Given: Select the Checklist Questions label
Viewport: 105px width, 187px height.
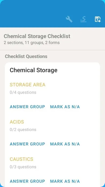Looking at the screenshot, I should coord(26,56).
